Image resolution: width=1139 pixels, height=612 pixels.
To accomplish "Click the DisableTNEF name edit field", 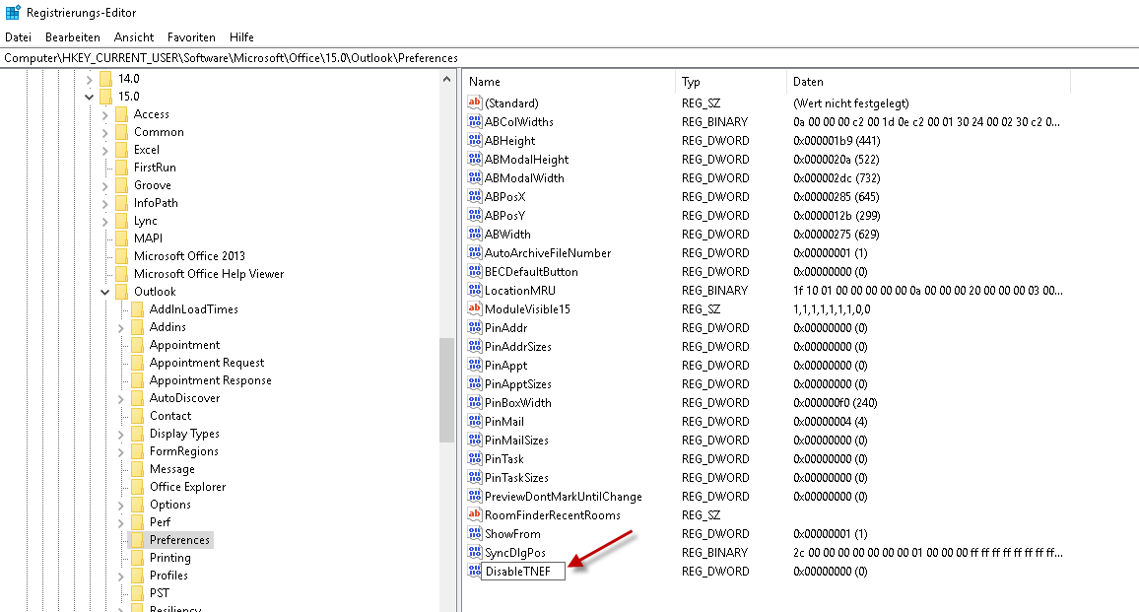I will 524,572.
